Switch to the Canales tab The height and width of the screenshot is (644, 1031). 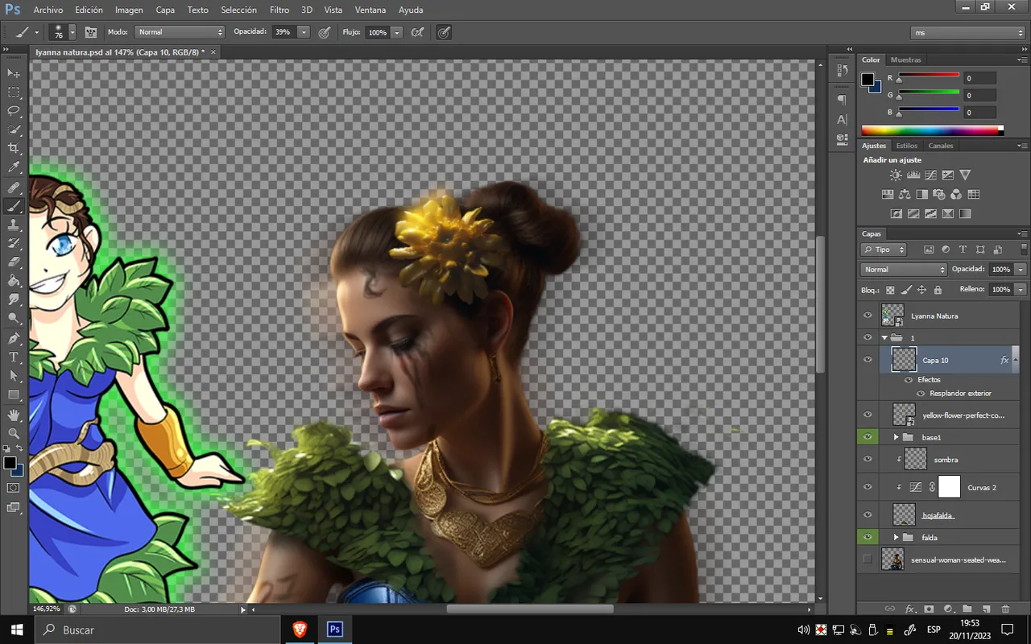coord(941,146)
